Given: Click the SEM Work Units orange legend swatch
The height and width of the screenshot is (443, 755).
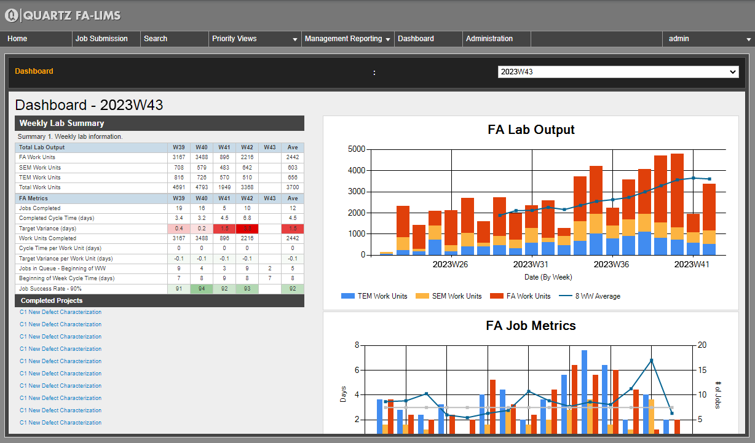Looking at the screenshot, I should click(x=421, y=296).
